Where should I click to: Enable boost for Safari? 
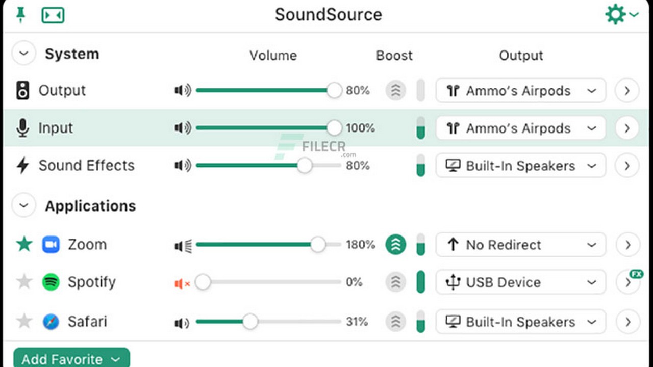pos(395,322)
